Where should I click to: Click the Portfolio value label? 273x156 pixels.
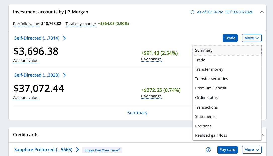coord(26,24)
